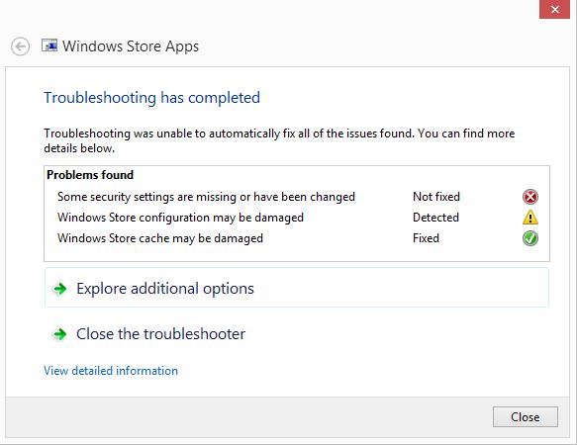Choose Close the troubleshooter
577x445 pixels.
point(160,334)
